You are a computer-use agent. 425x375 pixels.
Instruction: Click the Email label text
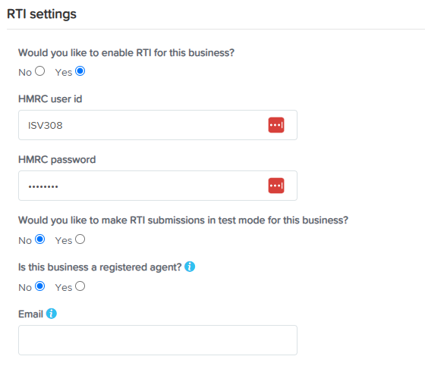point(30,314)
